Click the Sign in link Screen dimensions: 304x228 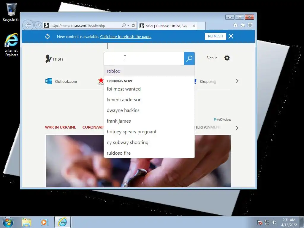[212, 58]
